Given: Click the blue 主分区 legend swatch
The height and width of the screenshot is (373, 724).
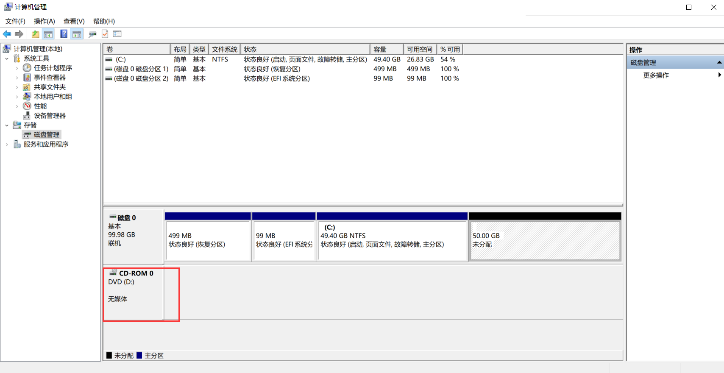Looking at the screenshot, I should (139, 355).
